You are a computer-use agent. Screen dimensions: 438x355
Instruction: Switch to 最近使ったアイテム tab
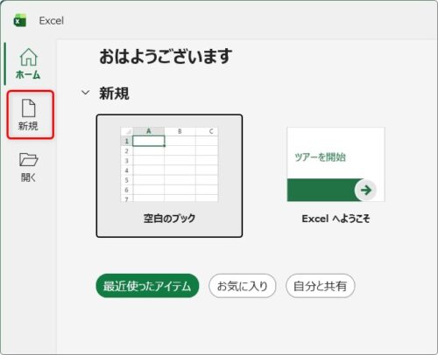coord(147,286)
